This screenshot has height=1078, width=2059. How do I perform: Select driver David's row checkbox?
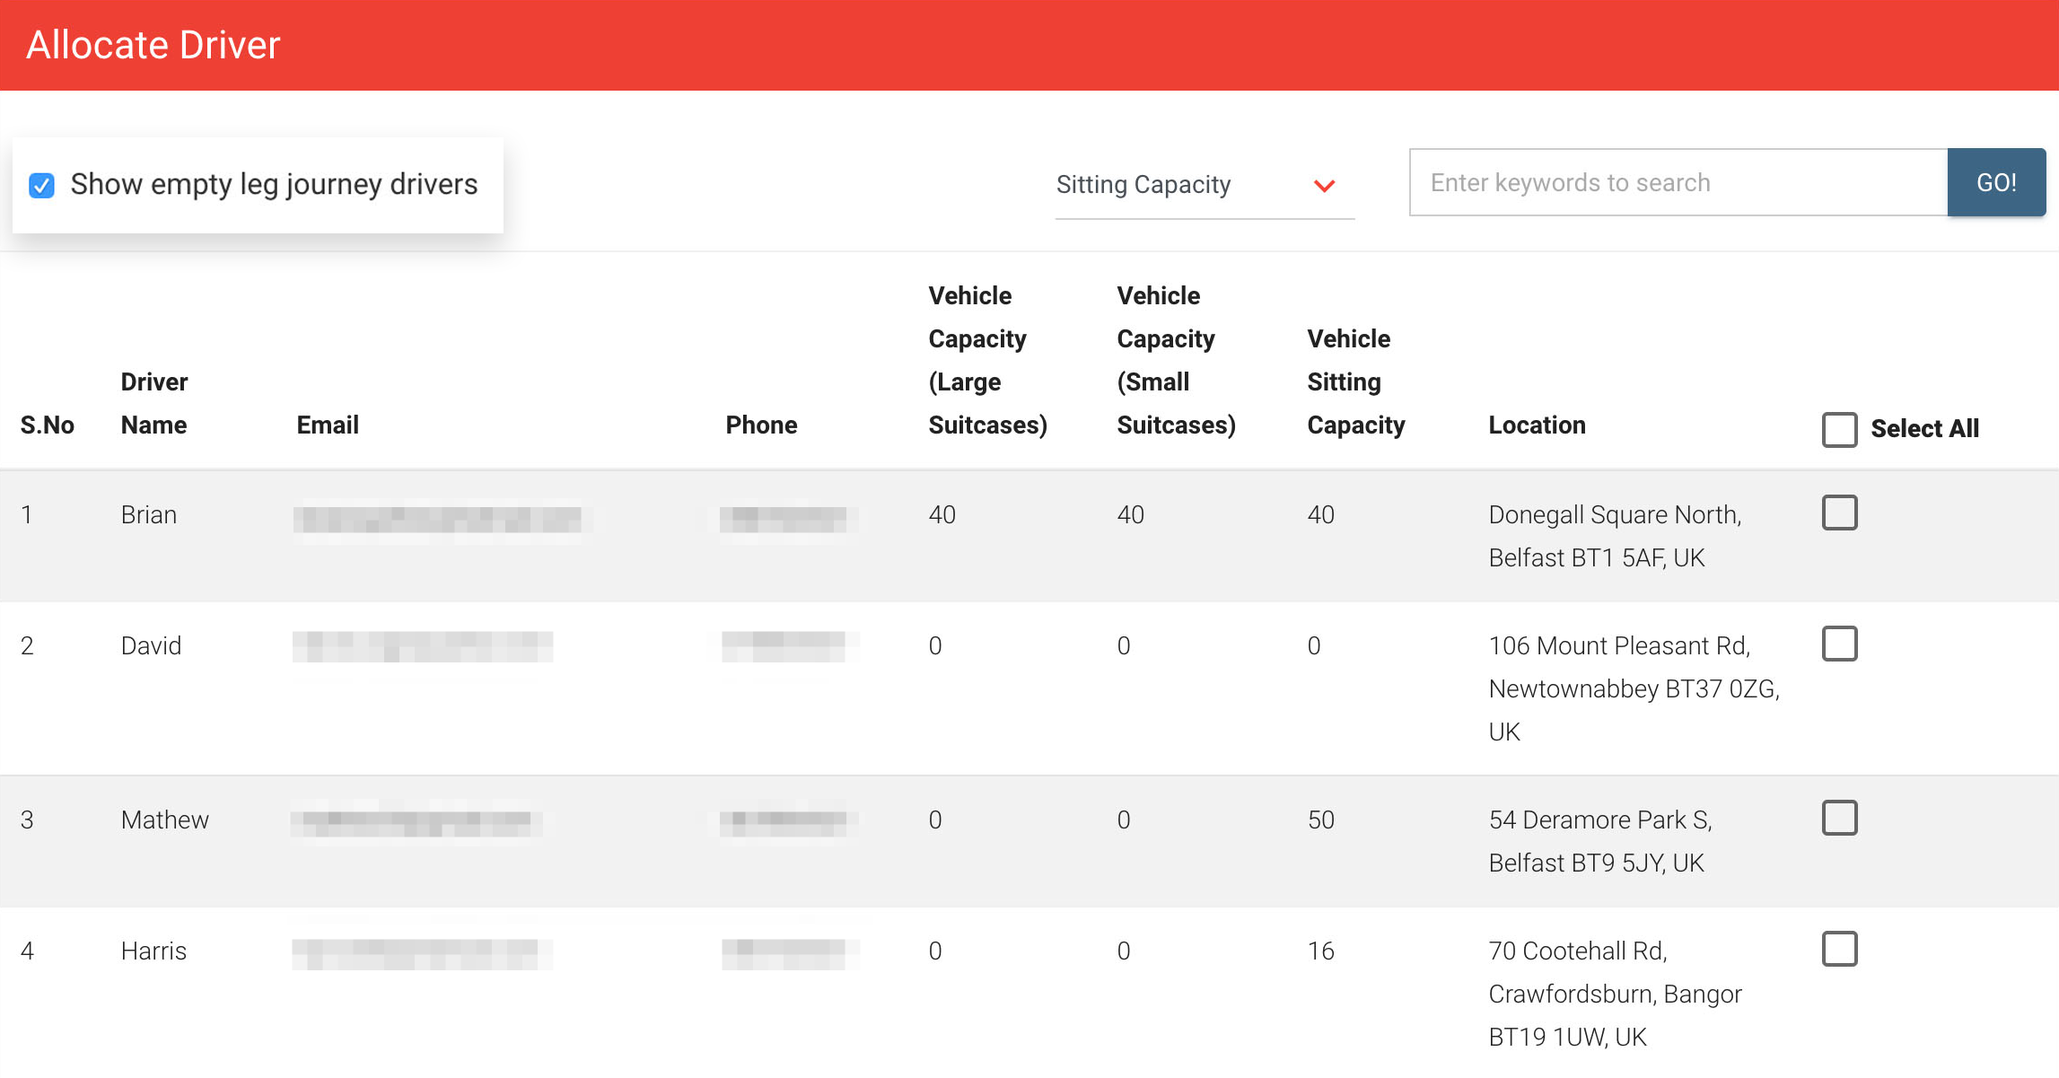[1839, 644]
